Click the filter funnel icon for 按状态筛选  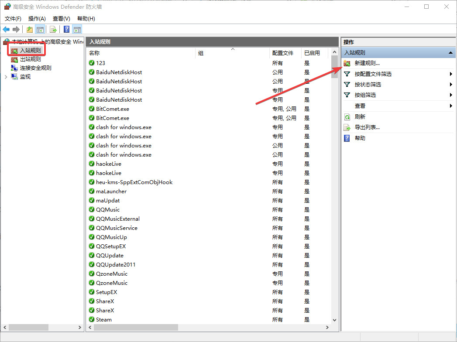coord(347,85)
